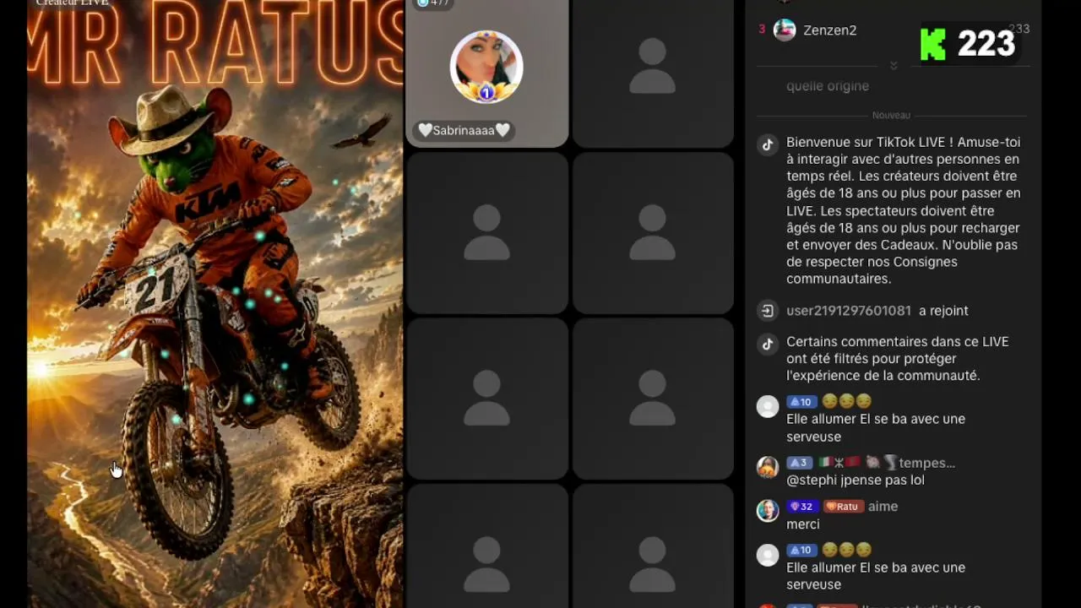
Task: Click the 'quelle origine' comment
Action: pos(828,86)
